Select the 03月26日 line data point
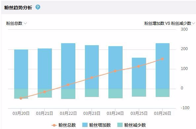Viewport: 196px width, 129px height. pyautogui.click(x=162, y=59)
